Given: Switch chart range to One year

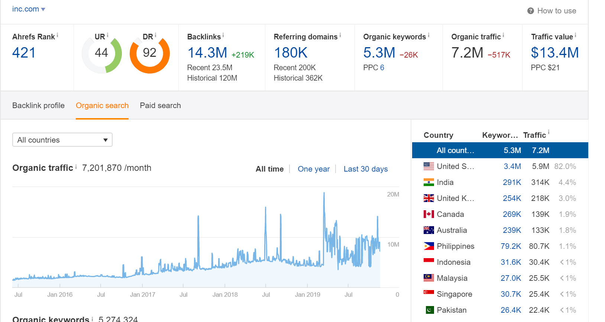Looking at the screenshot, I should pyautogui.click(x=314, y=169).
